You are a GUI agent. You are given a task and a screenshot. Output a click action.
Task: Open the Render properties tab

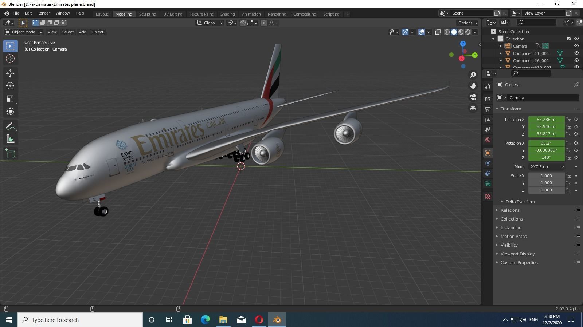pos(488,99)
